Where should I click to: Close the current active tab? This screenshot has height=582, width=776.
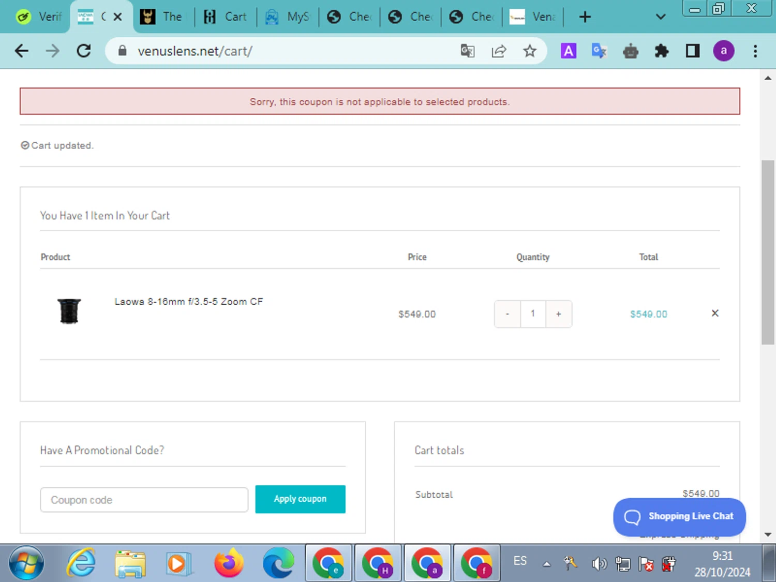[x=117, y=17]
